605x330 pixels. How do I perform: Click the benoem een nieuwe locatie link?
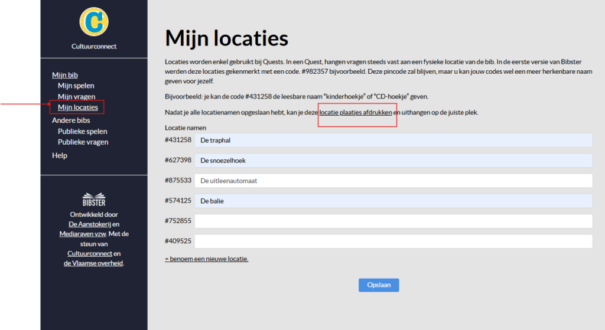click(206, 259)
